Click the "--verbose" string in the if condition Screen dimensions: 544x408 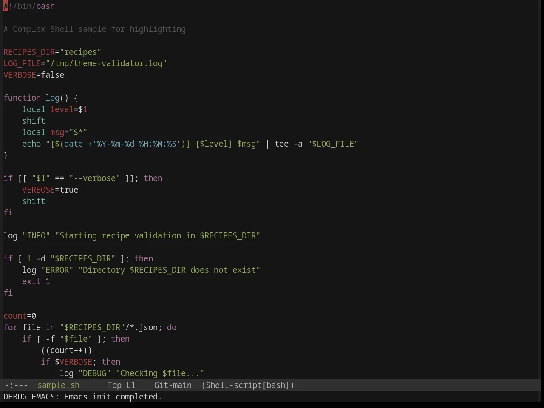(x=94, y=178)
